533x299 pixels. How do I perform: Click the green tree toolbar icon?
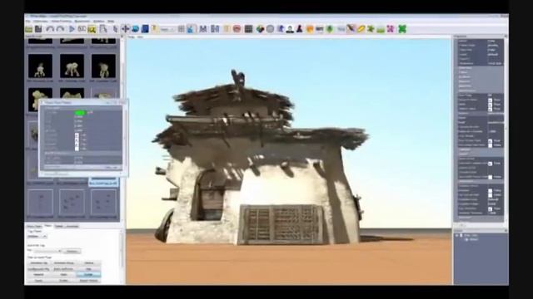(x=330, y=29)
